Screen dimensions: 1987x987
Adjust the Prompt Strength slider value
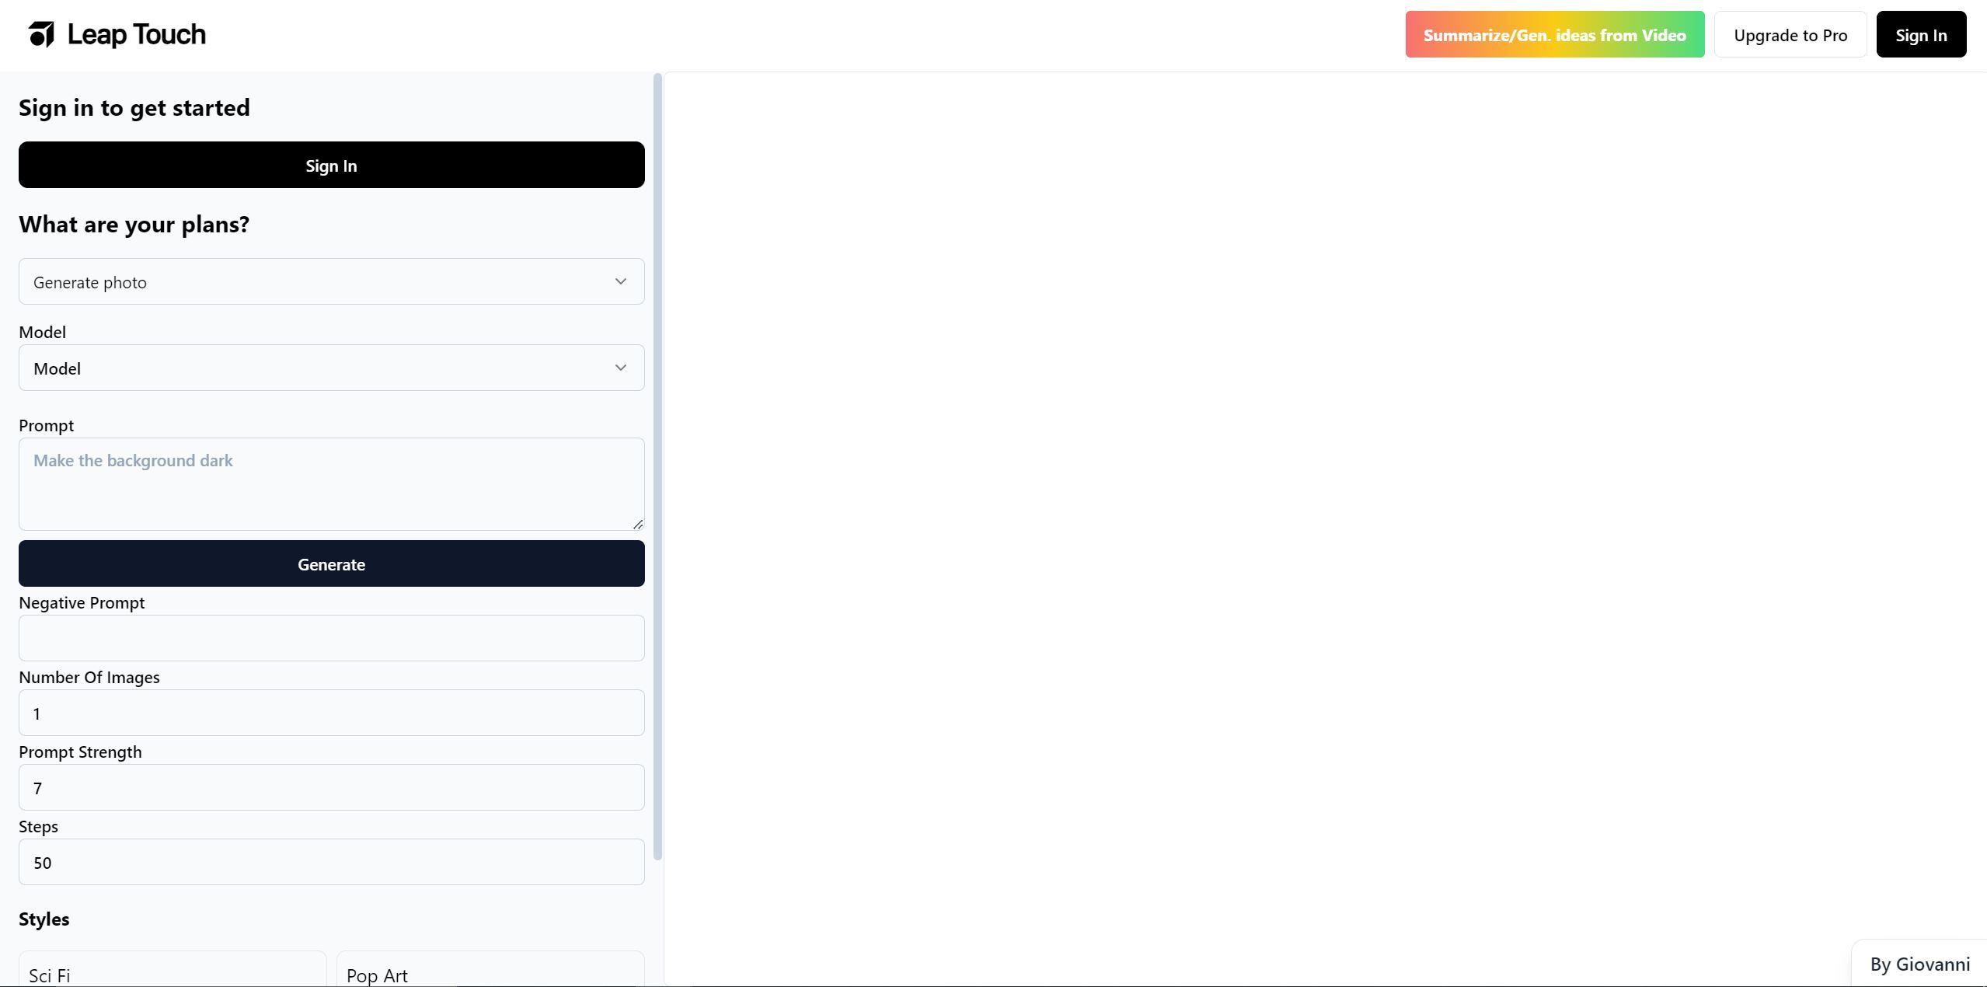click(331, 786)
